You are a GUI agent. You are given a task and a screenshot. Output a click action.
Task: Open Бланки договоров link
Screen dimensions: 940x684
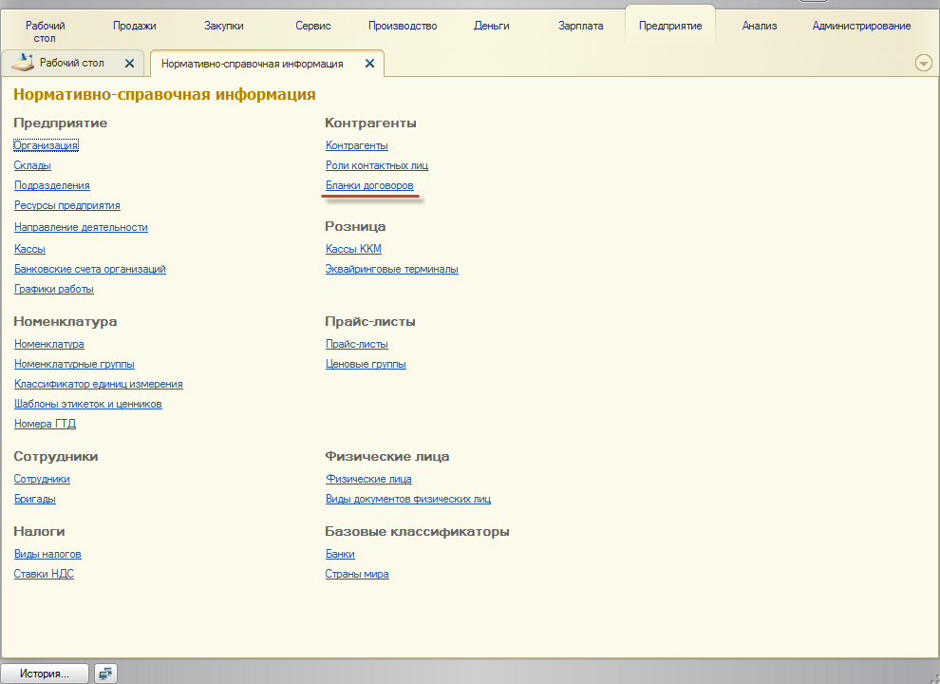pos(369,185)
